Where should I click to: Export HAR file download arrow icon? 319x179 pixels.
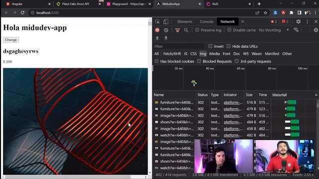click(x=166, y=38)
